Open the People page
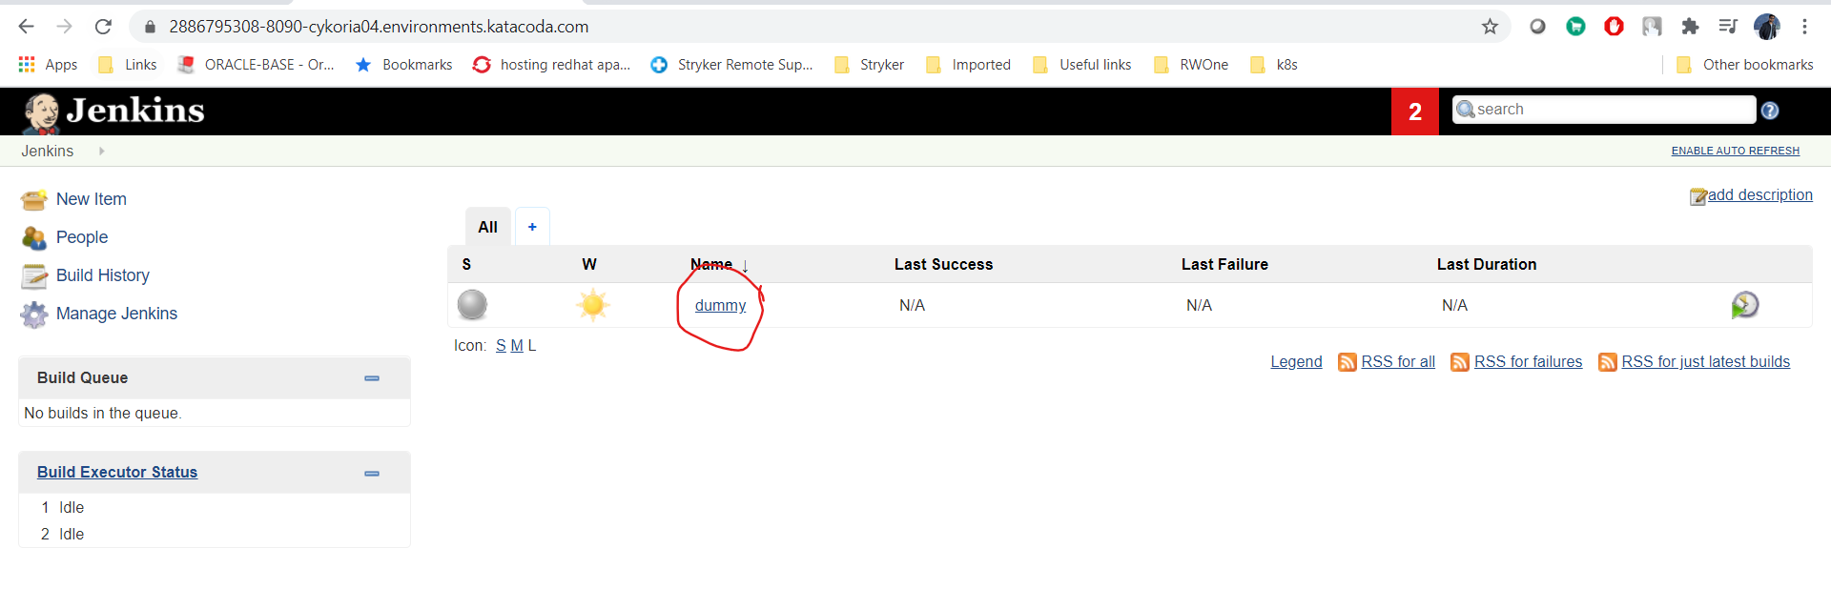The image size is (1831, 589). pyautogui.click(x=82, y=237)
